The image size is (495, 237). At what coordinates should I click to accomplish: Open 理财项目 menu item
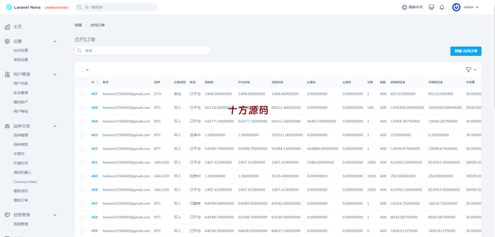[x=21, y=191]
